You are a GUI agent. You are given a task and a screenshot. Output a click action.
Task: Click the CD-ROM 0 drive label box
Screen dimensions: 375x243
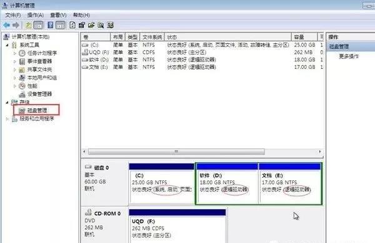click(105, 225)
